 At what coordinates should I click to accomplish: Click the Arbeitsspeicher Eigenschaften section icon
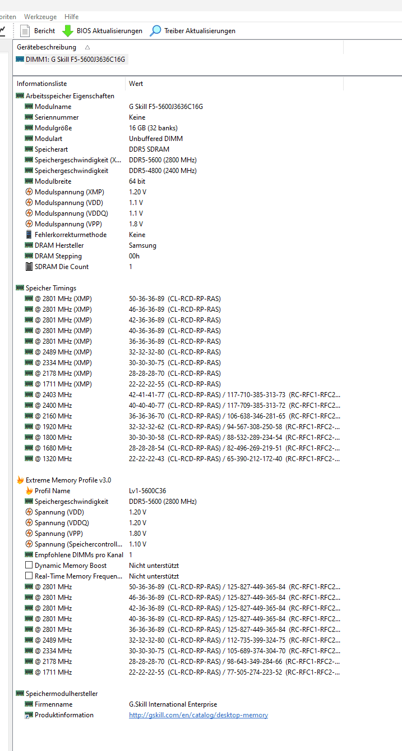tap(20, 96)
